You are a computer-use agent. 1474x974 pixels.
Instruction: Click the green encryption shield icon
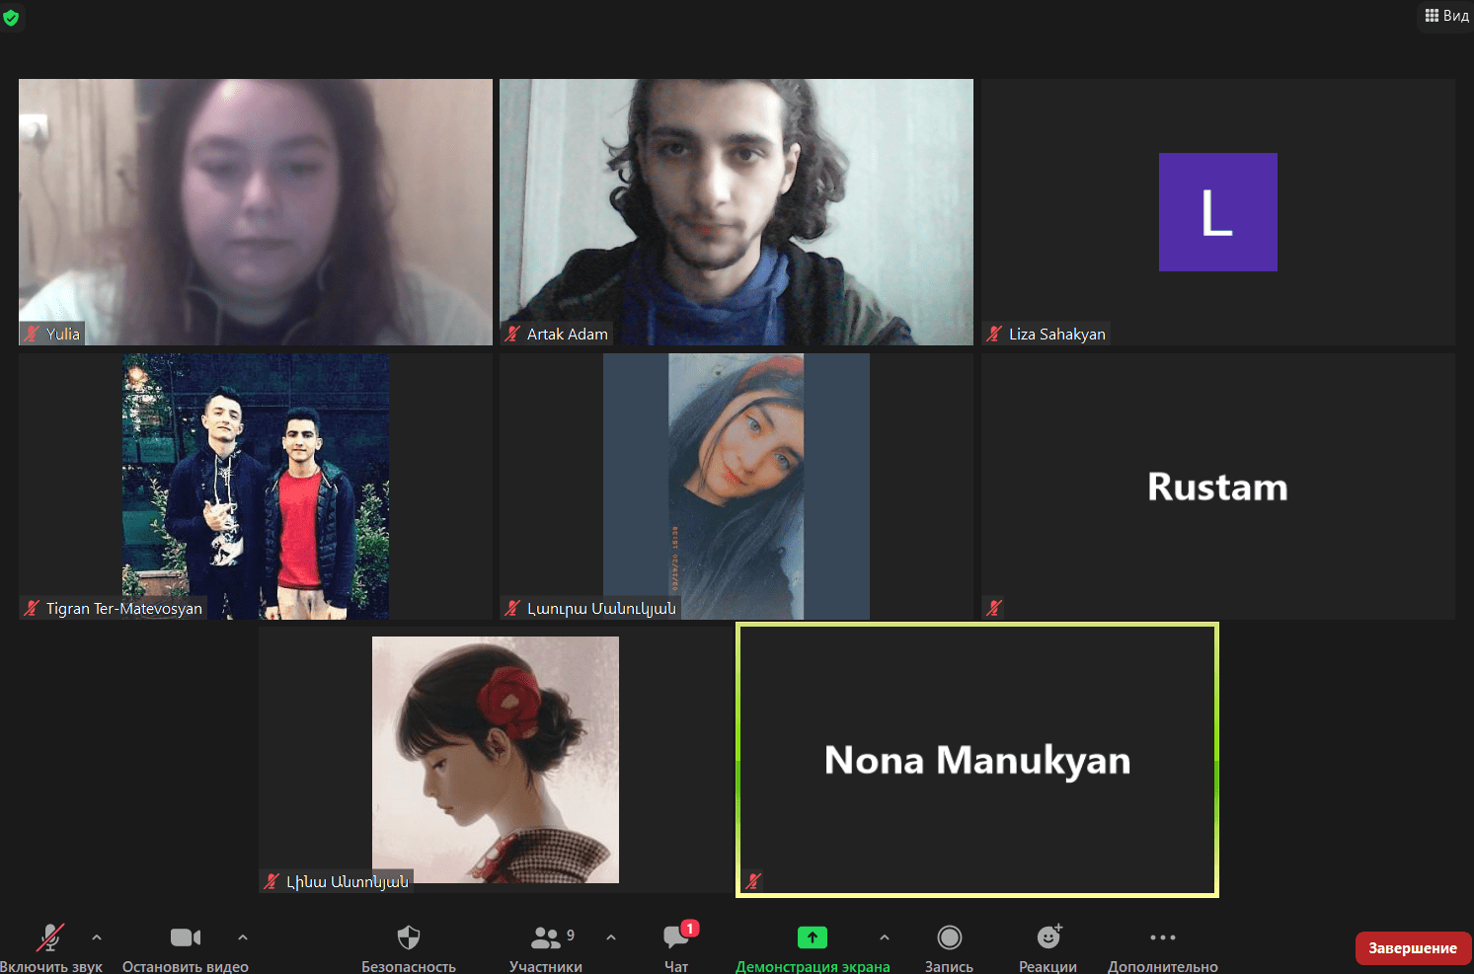(x=11, y=18)
